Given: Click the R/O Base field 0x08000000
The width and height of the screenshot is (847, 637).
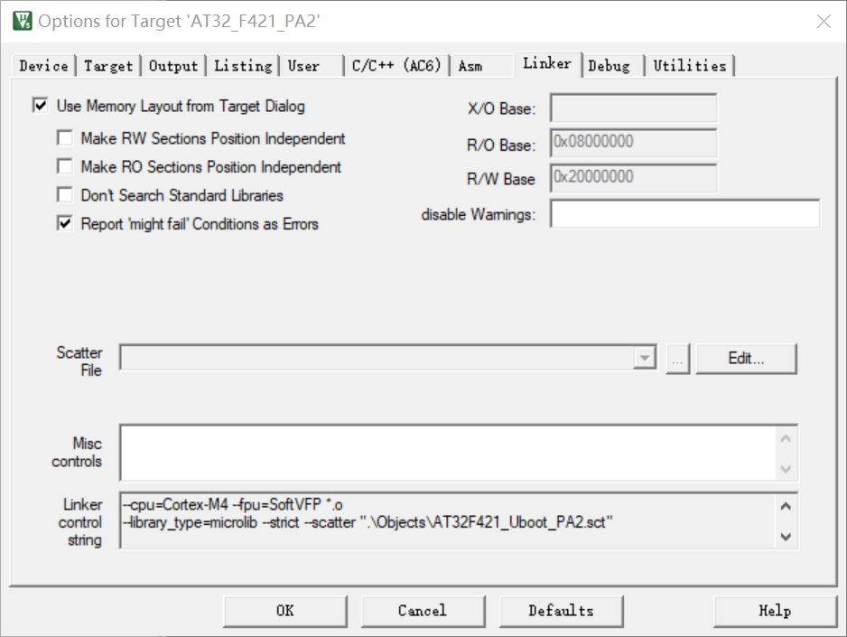Looking at the screenshot, I should click(x=634, y=143).
